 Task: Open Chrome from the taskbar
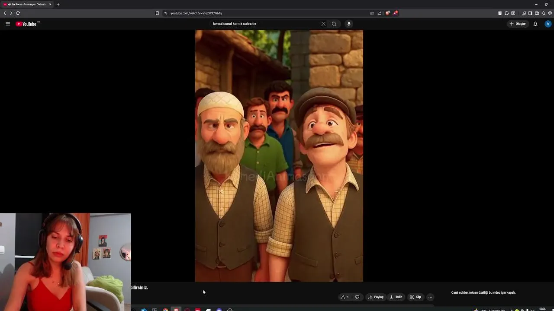165,310
